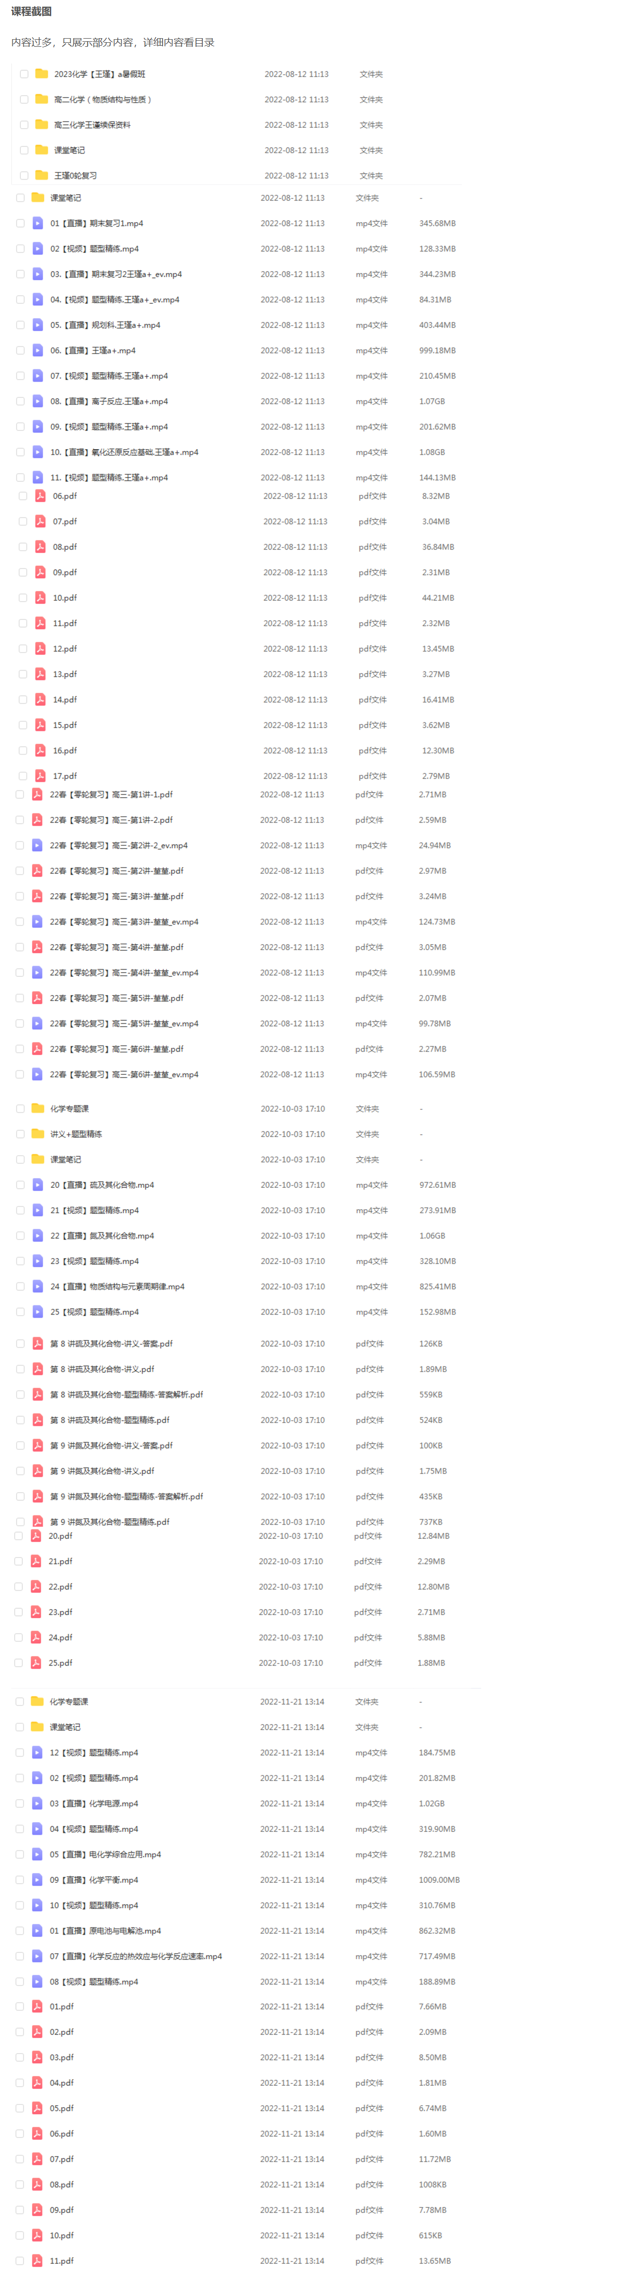
Task: Click the PDF icon beside 20.pdf
Action: pos(36,1535)
